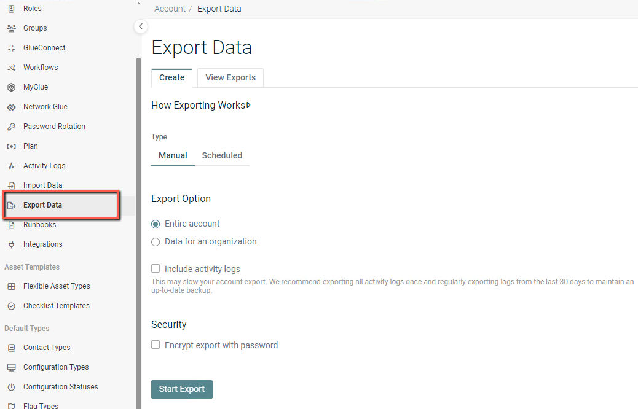Select the Runbooks icon
638x409 pixels.
coord(10,224)
